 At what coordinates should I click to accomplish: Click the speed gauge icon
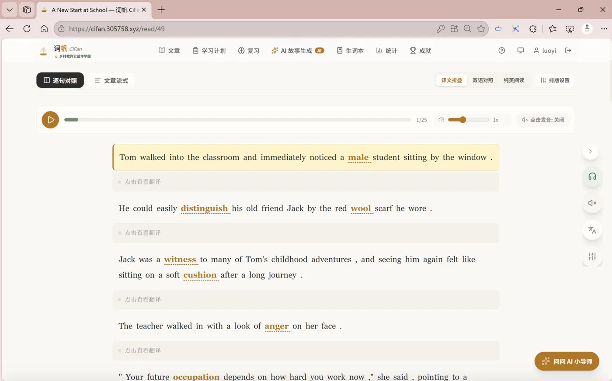442,120
